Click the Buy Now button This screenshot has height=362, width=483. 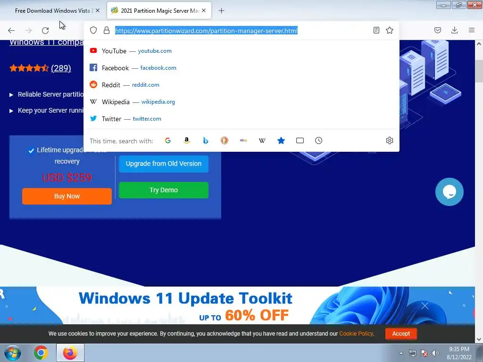[x=67, y=196]
